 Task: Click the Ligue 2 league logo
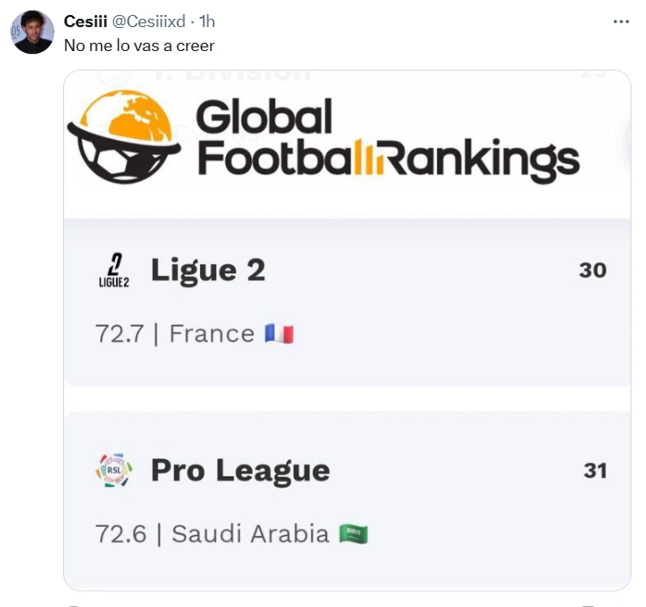(x=114, y=270)
